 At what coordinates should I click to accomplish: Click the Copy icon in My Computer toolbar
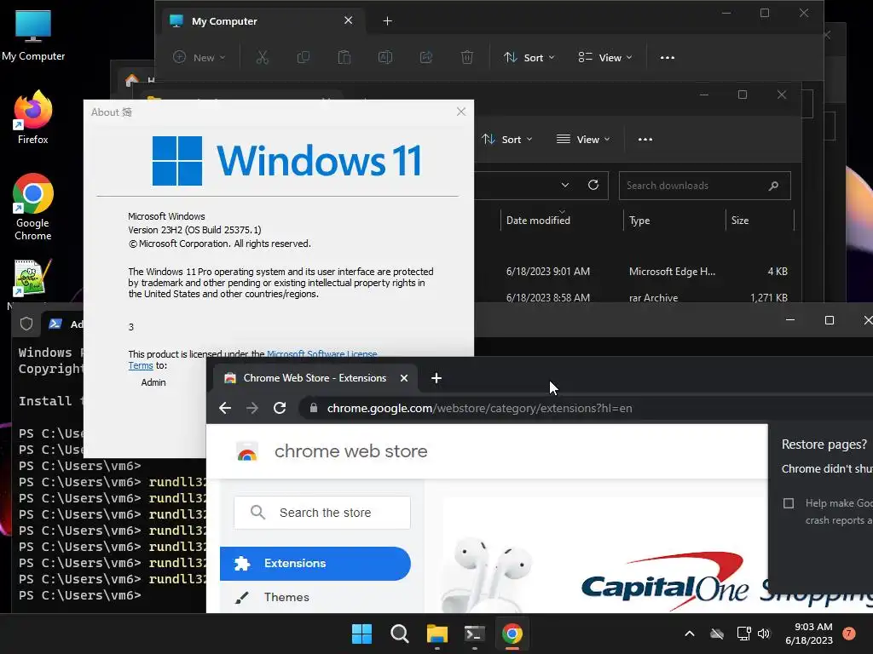[x=304, y=57]
